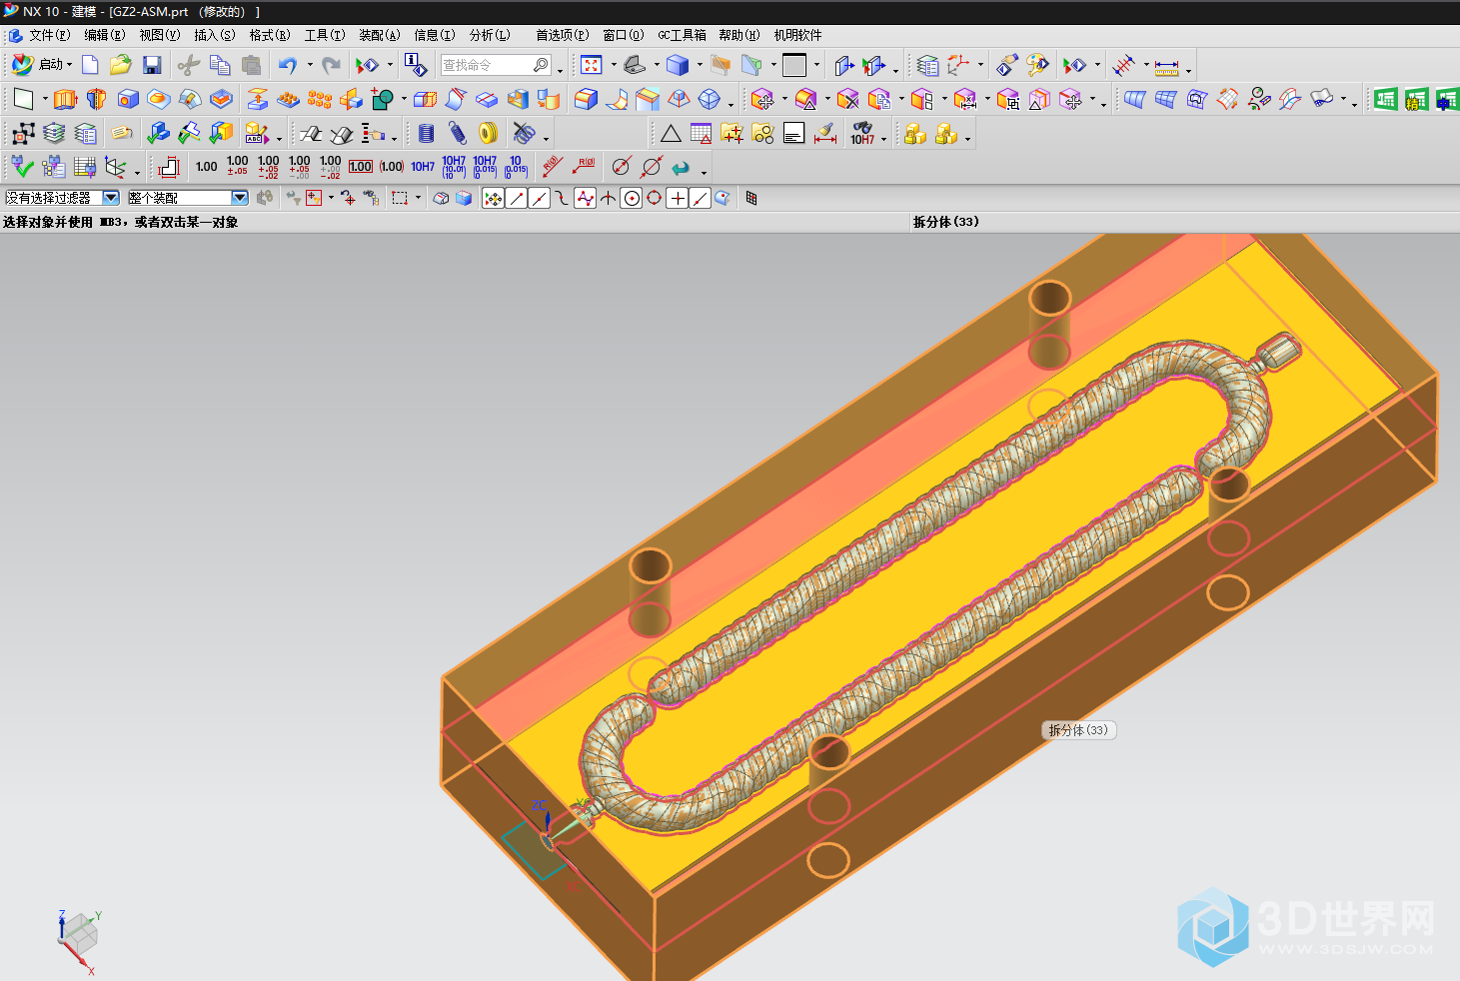The image size is (1460, 981).
Task: Select the parenthesized (1.00) reference dimension
Action: pyautogui.click(x=392, y=167)
